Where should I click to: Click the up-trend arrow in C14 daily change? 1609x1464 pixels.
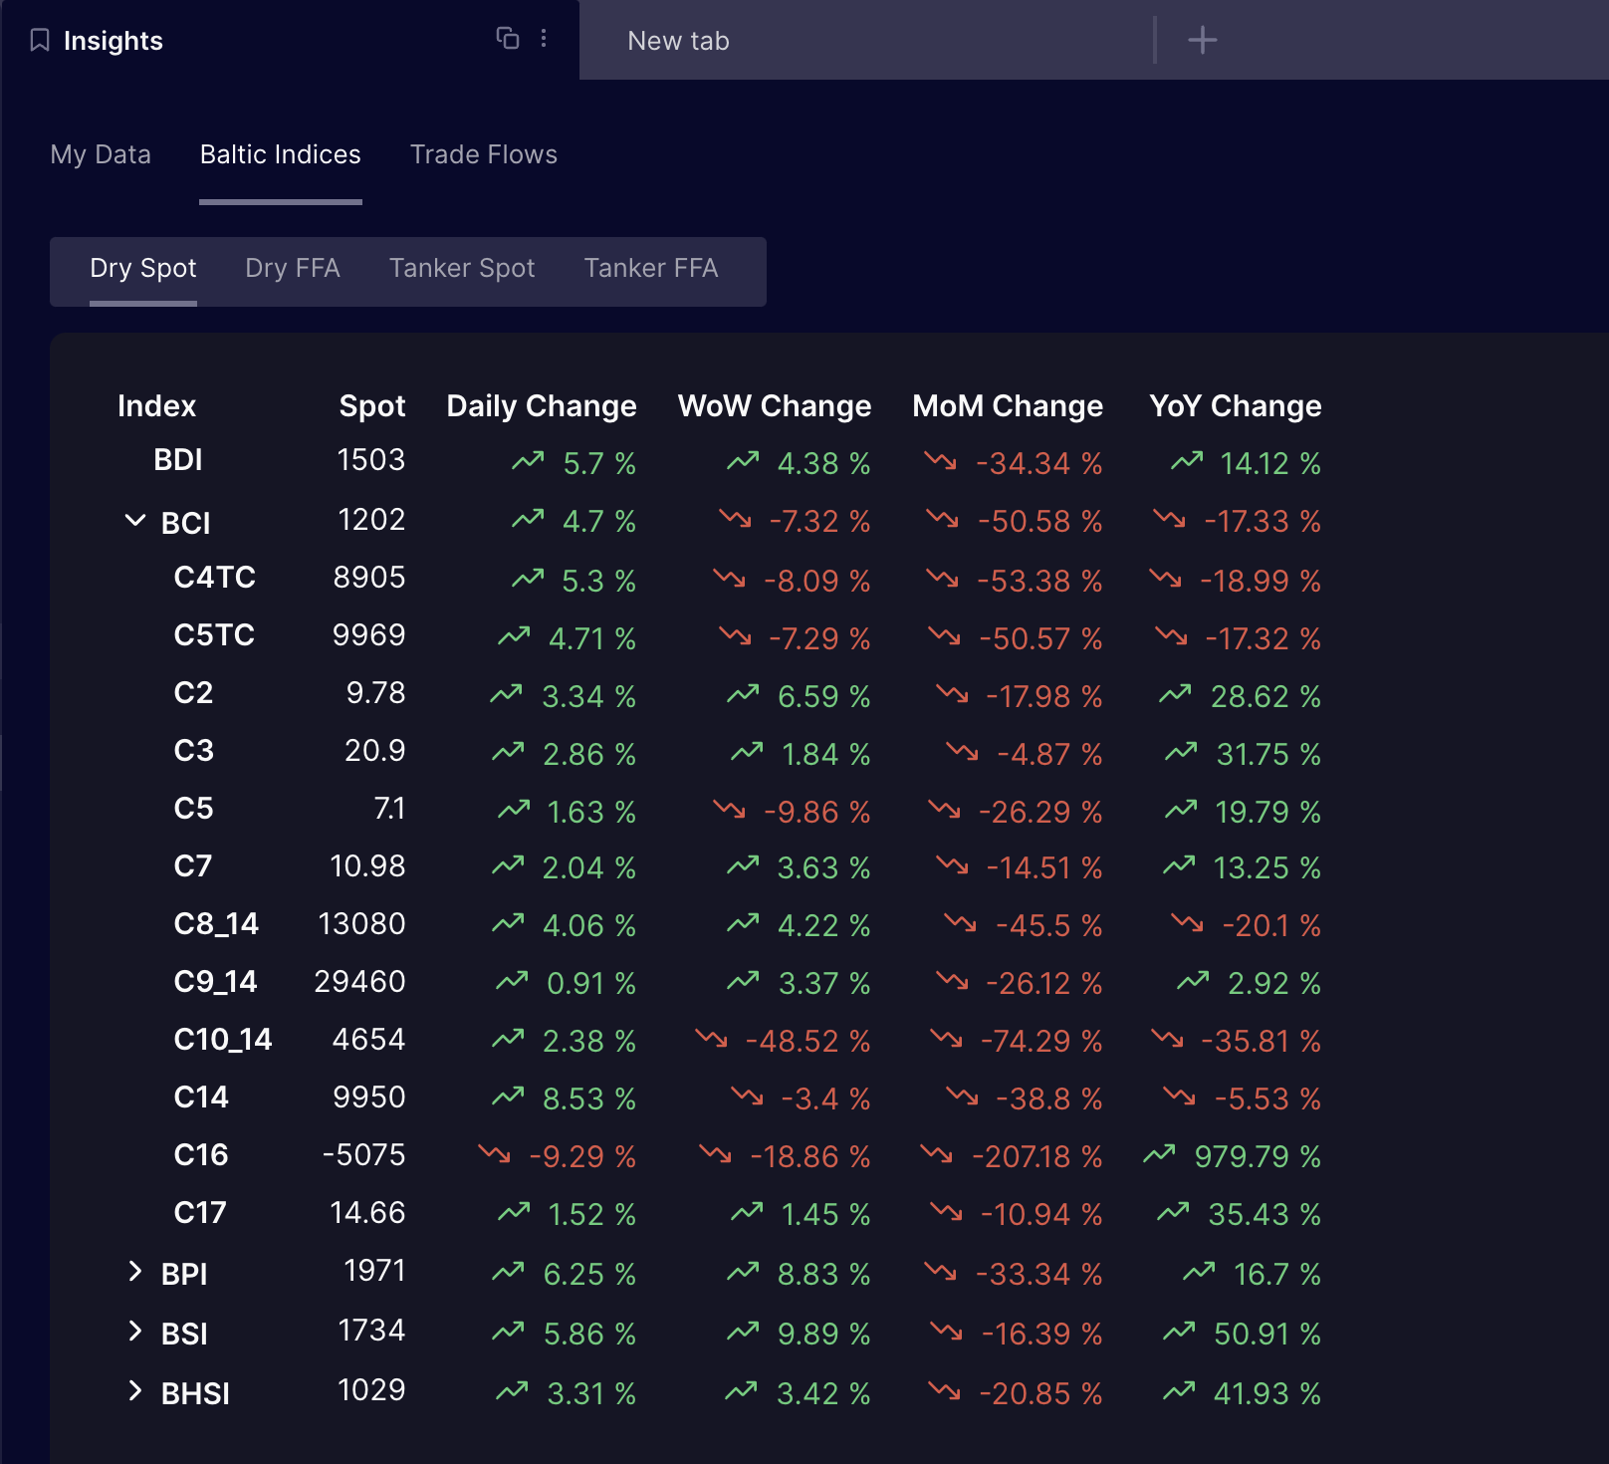click(508, 1097)
